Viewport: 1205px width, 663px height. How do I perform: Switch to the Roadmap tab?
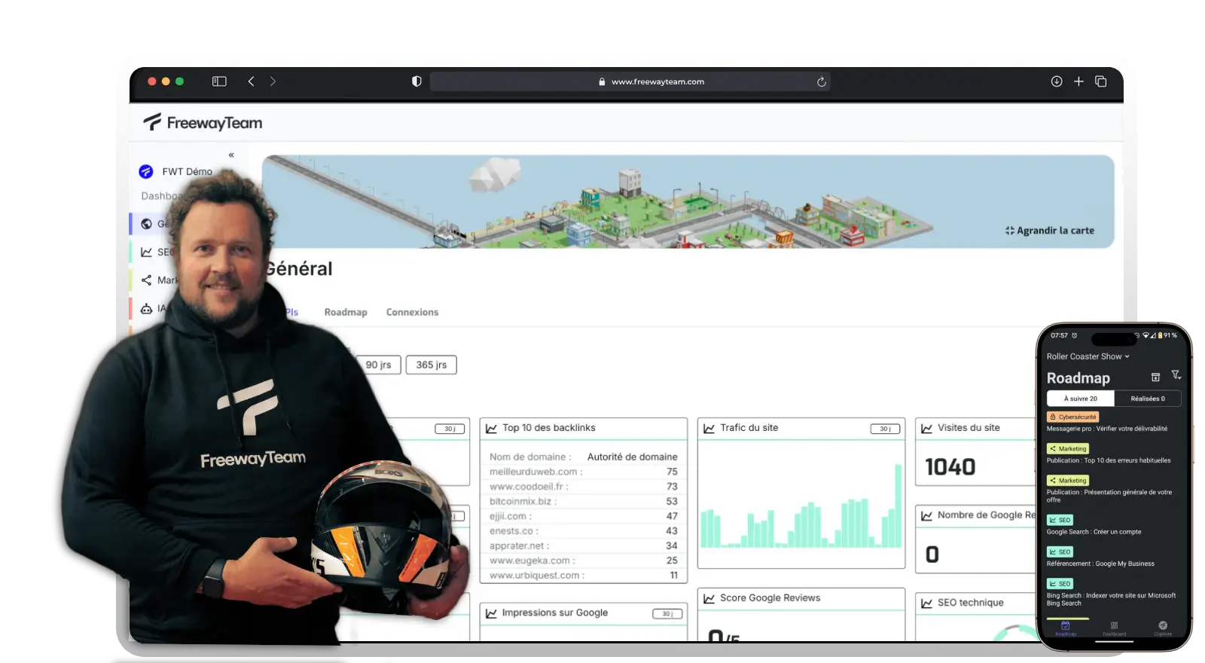click(346, 312)
